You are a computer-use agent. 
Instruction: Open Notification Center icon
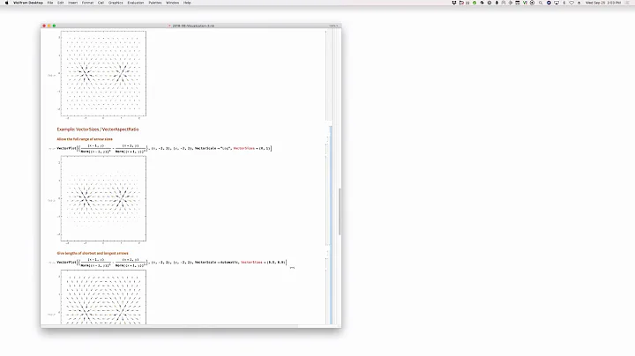point(628,3)
